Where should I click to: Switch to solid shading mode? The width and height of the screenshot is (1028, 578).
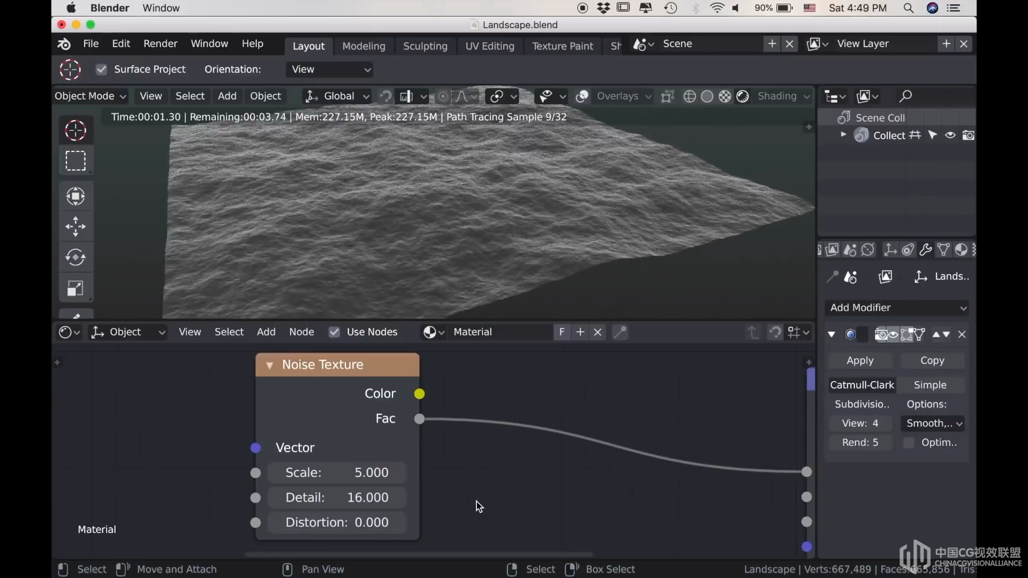point(707,96)
